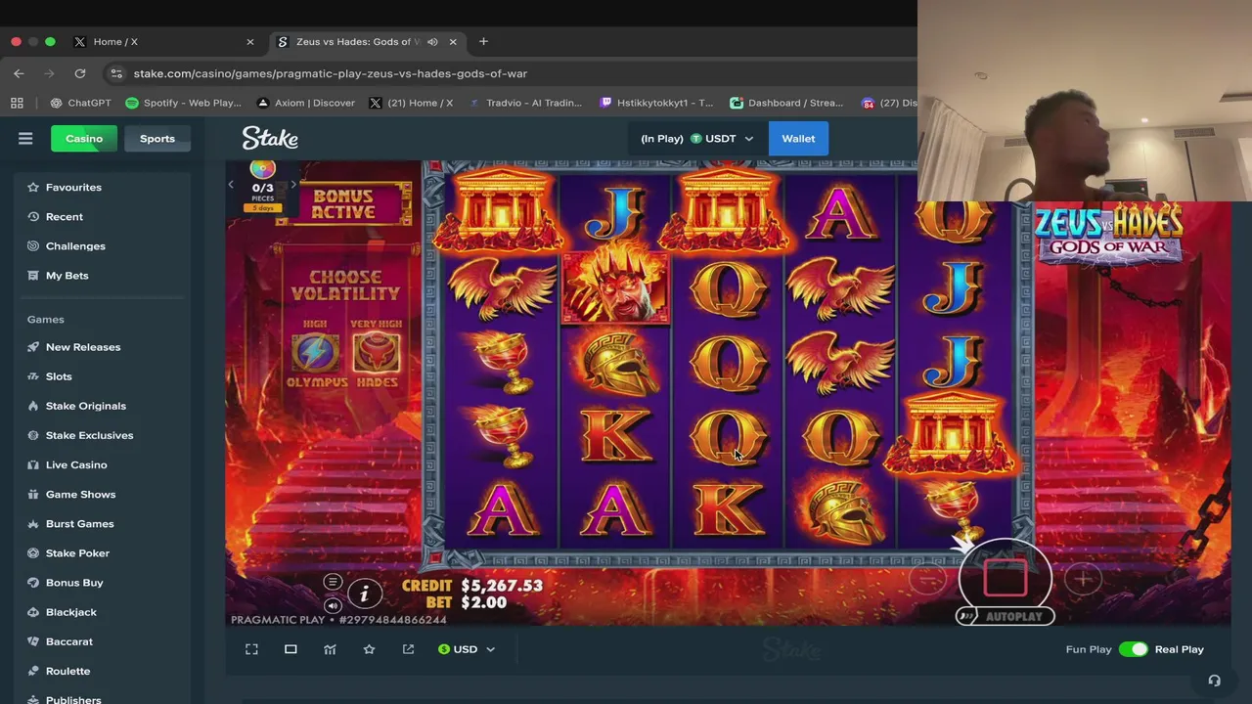The width and height of the screenshot is (1252, 704).
Task: Open live stats chart icon
Action: 330,649
